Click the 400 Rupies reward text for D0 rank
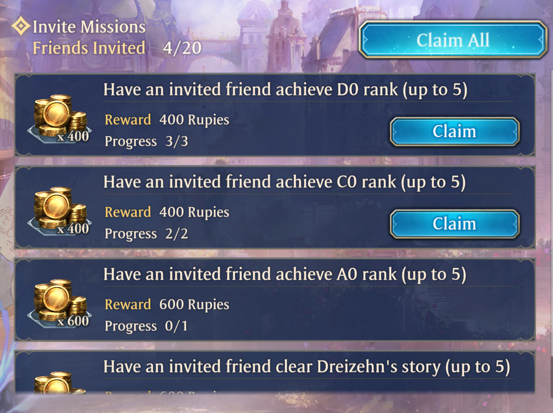This screenshot has width=553, height=413. click(194, 120)
